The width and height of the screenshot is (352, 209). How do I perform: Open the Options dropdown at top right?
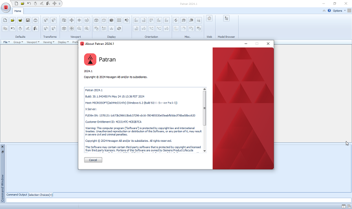pyautogui.click(x=339, y=11)
